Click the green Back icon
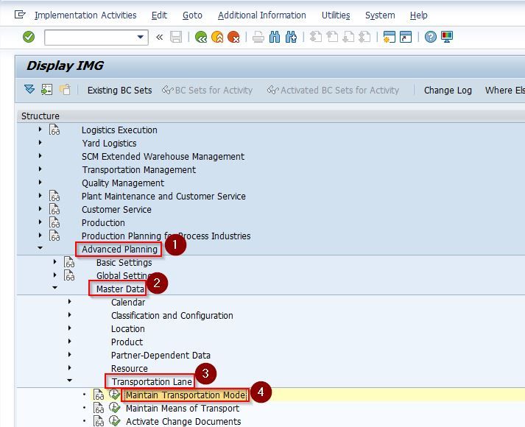 point(201,37)
